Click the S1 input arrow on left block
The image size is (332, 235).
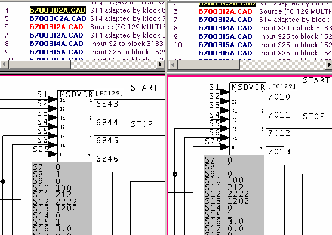53,99
